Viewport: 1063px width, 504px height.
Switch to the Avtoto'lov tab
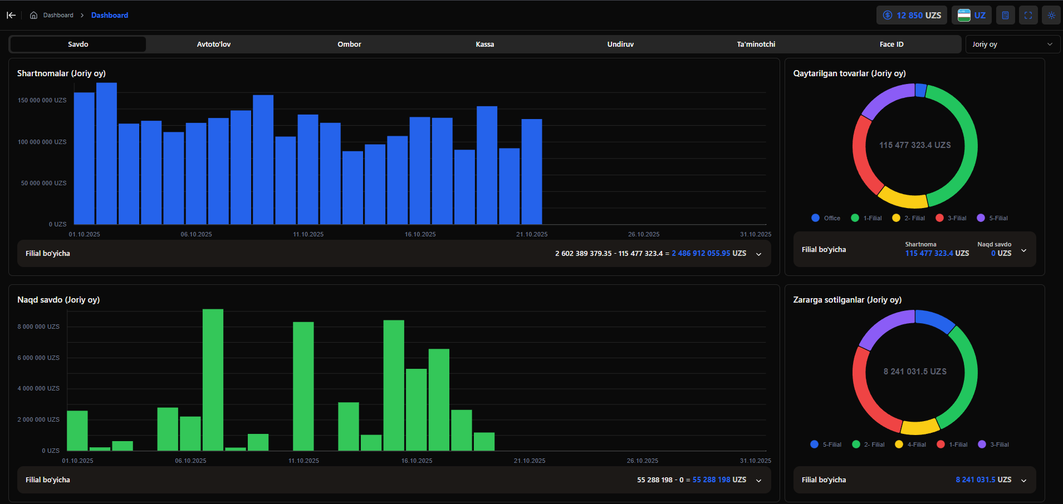click(x=213, y=45)
